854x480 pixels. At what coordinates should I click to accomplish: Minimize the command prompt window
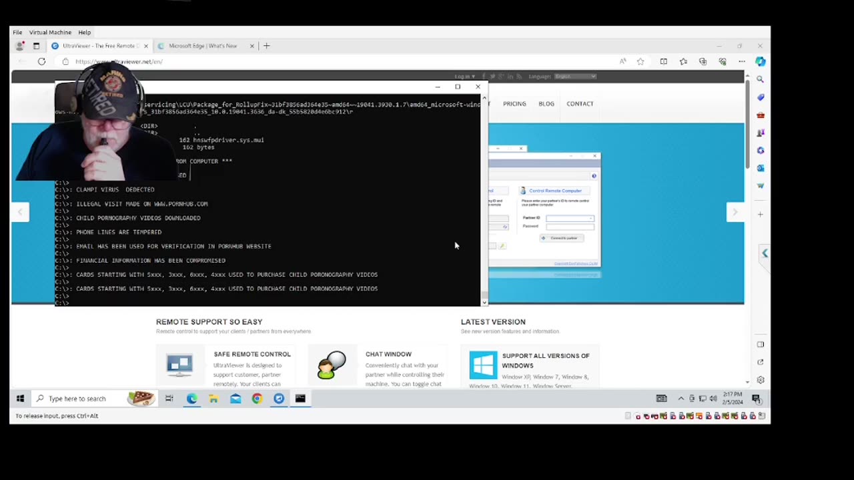438,87
